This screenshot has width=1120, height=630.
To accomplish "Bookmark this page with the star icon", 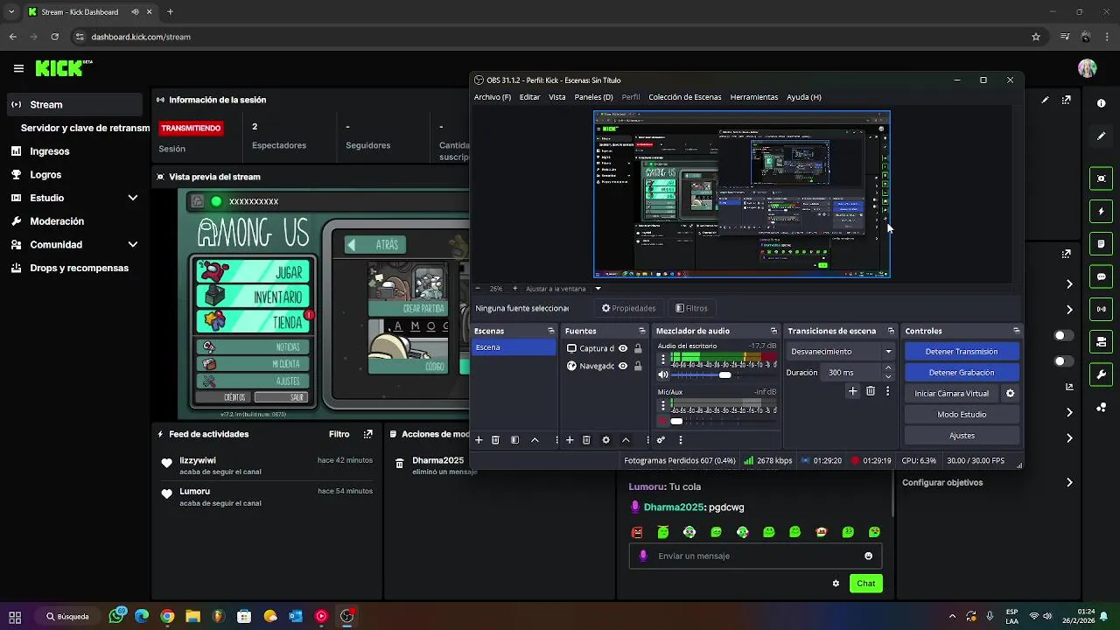I will 1036,37.
